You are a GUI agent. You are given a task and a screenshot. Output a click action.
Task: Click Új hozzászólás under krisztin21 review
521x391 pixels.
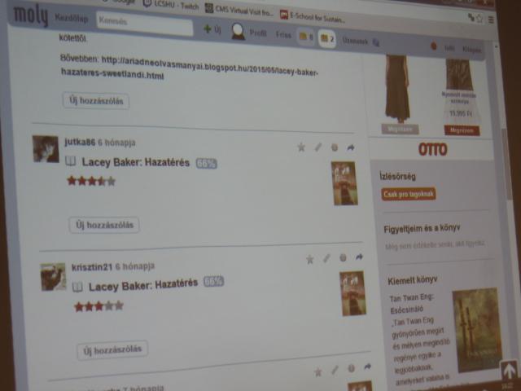point(112,350)
